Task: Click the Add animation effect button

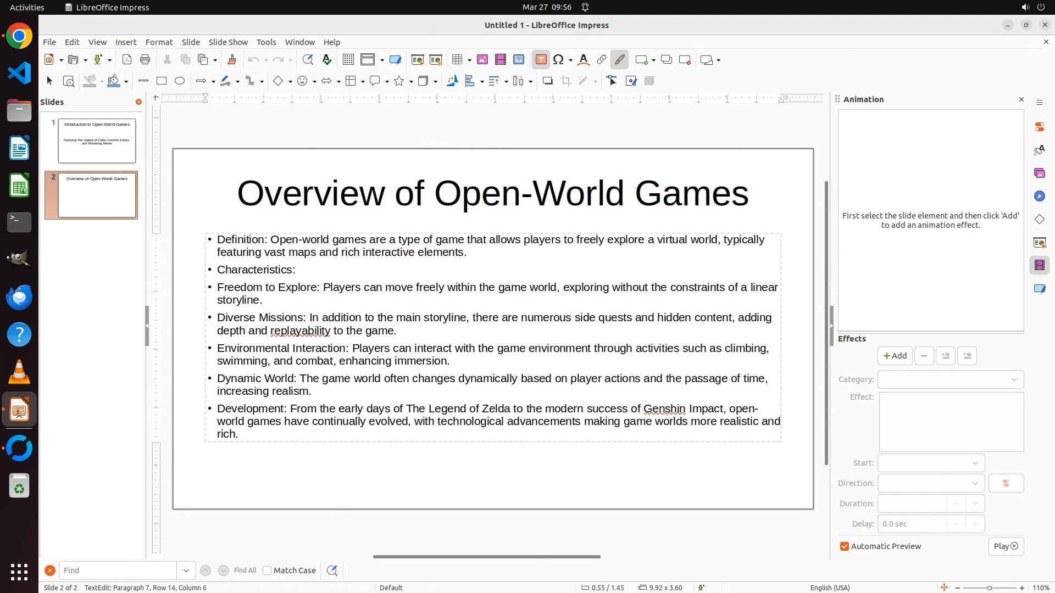Action: pyautogui.click(x=895, y=356)
